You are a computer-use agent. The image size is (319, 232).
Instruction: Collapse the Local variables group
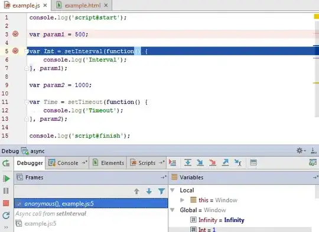[172, 190]
